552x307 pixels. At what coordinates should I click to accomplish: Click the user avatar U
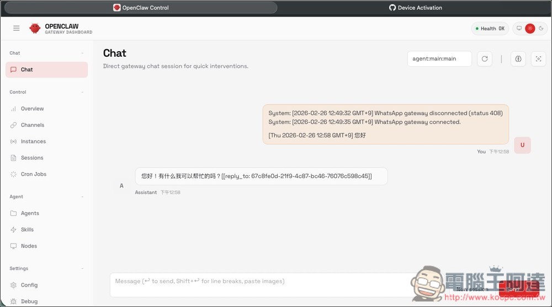522,145
